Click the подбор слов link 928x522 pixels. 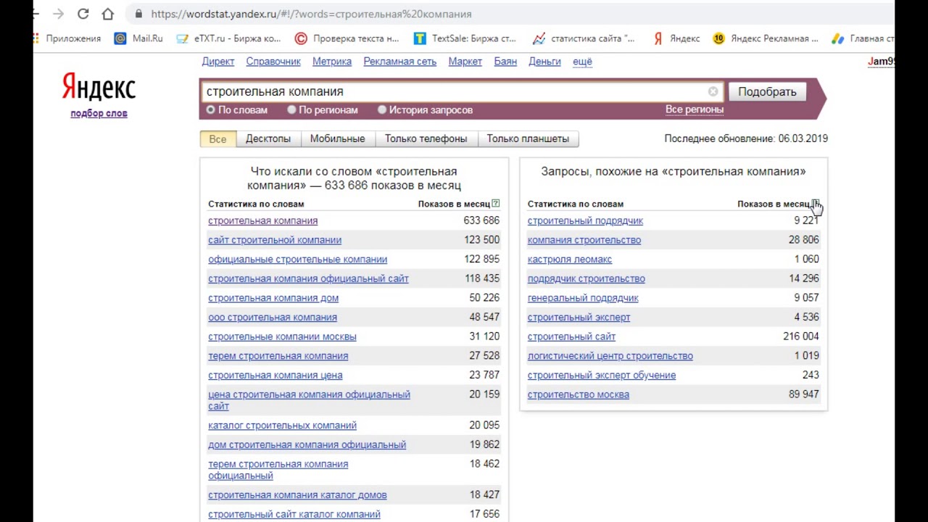click(x=99, y=113)
